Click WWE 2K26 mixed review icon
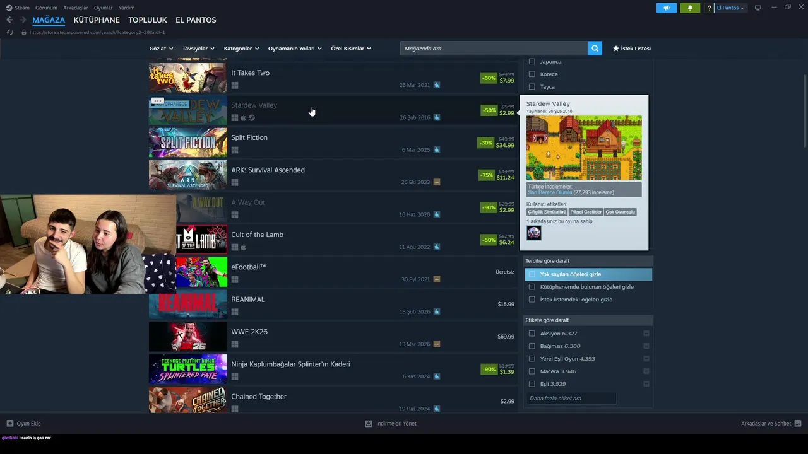The image size is (808, 454). [x=437, y=344]
